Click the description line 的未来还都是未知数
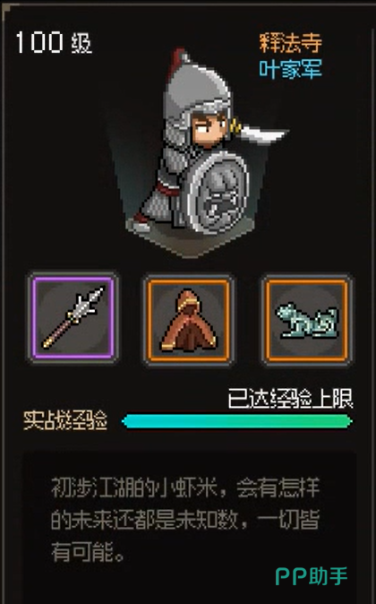This screenshot has width=376, height=604. [x=185, y=520]
